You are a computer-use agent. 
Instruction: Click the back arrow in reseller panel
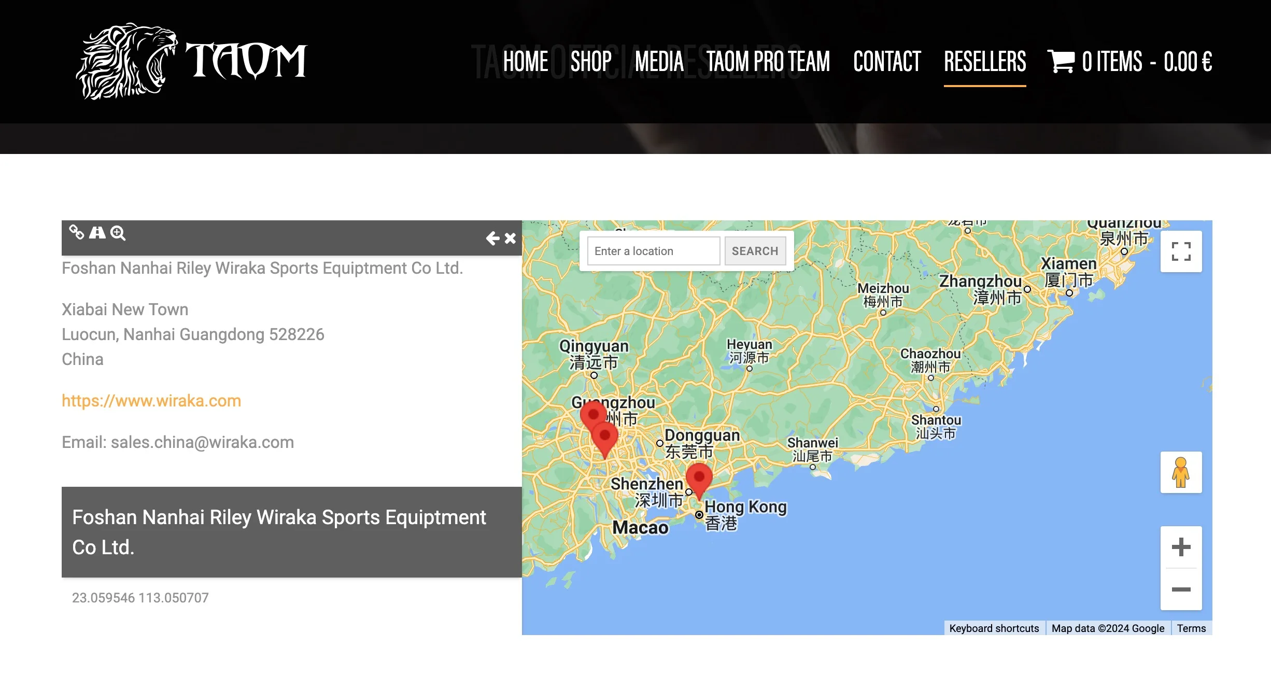pyautogui.click(x=492, y=238)
